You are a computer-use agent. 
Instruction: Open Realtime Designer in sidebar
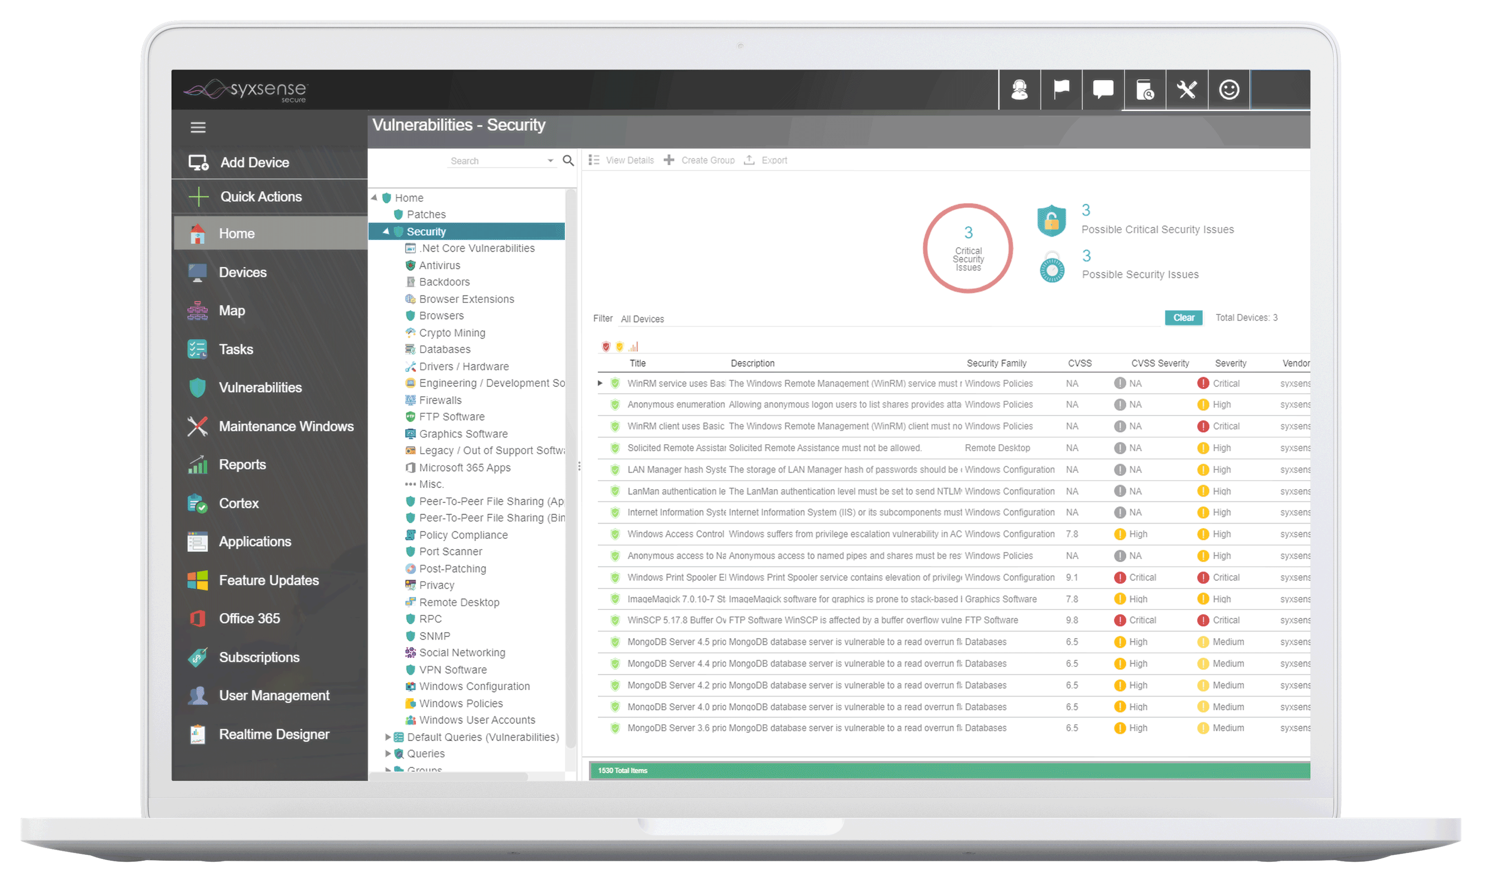(x=269, y=735)
